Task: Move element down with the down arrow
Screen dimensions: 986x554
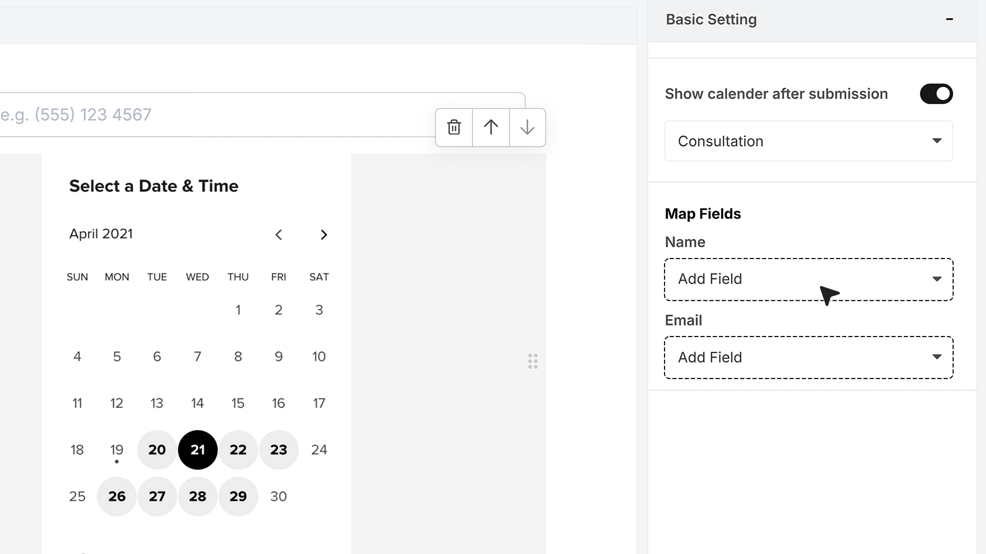Action: (527, 127)
